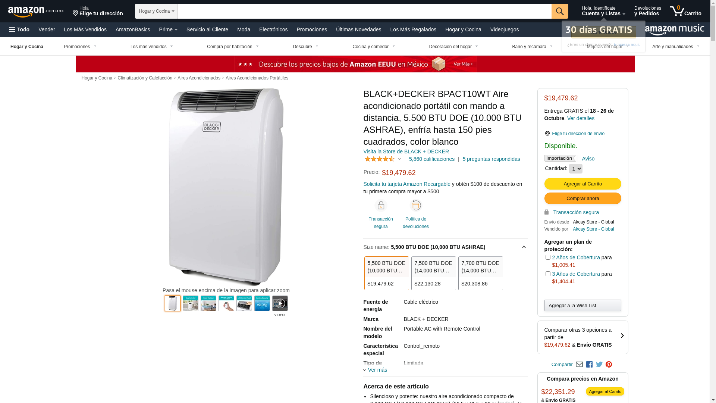Click the Agregar al Carrito button
716x403 pixels.
click(x=582, y=184)
